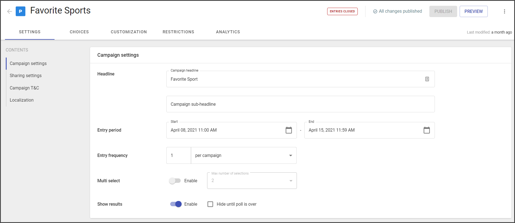Open the Start date calendar picker

289,130
